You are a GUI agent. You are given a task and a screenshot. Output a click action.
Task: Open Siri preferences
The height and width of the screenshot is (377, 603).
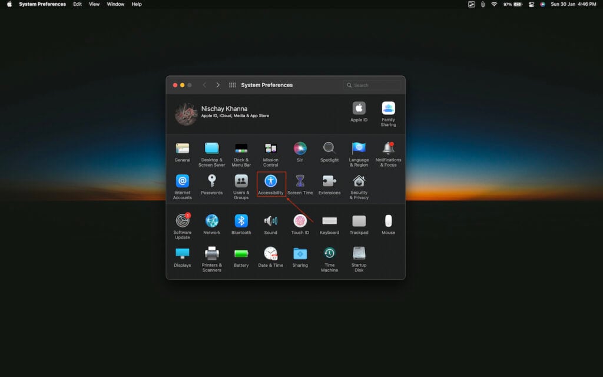[300, 153]
